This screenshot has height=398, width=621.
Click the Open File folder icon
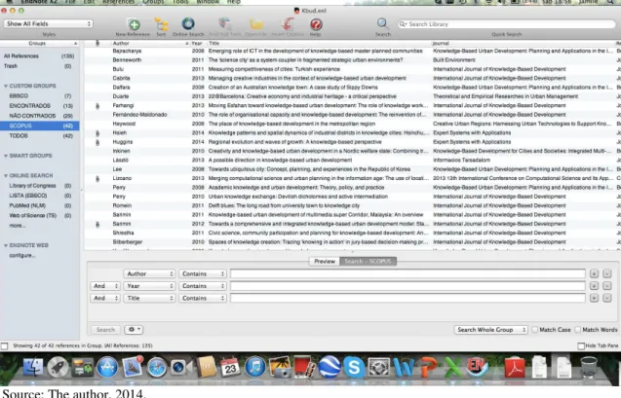pos(256,24)
